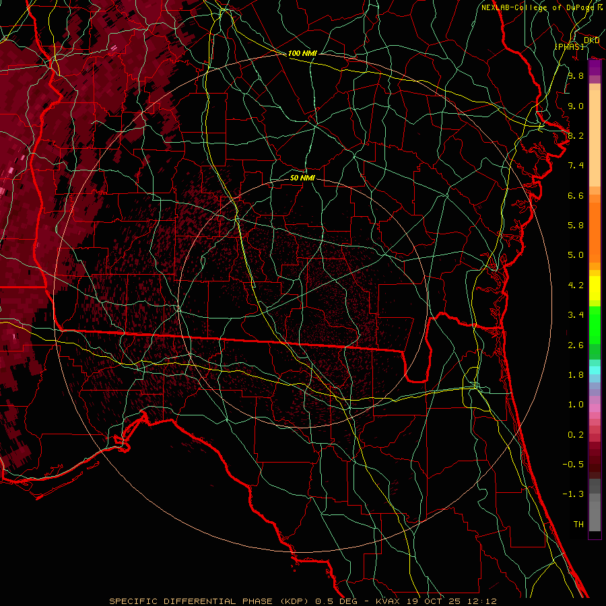Viewport: 606px width, 606px height.
Task: Click the 9.8 scale value
Action: coord(576,75)
